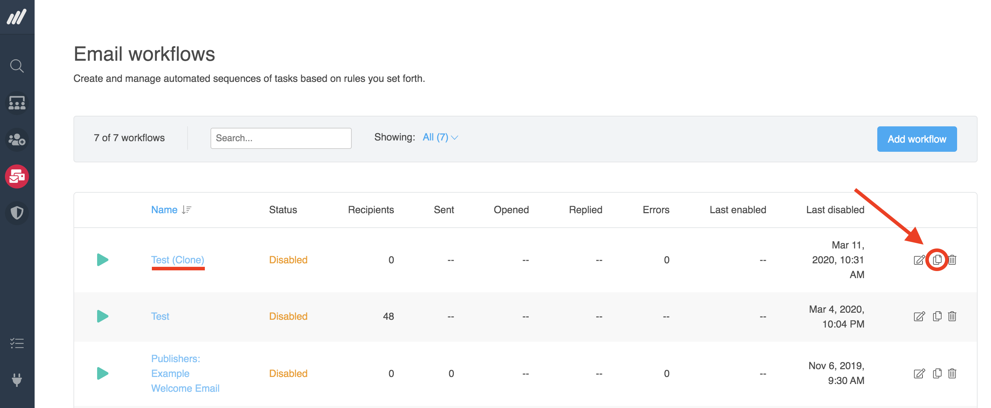Open the red email workflows sidebar icon
Image resolution: width=991 pixels, height=408 pixels.
[x=17, y=176]
